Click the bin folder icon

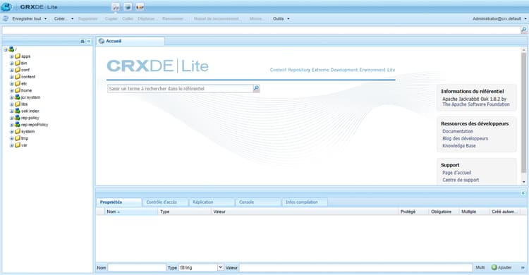18,63
